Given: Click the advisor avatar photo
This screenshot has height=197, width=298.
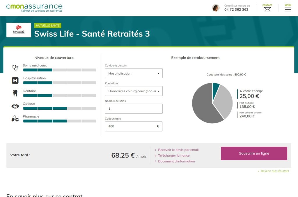Looking at the screenshot, I should [216, 8].
